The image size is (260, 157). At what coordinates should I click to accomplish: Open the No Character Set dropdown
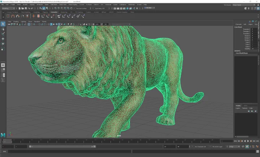point(200,147)
